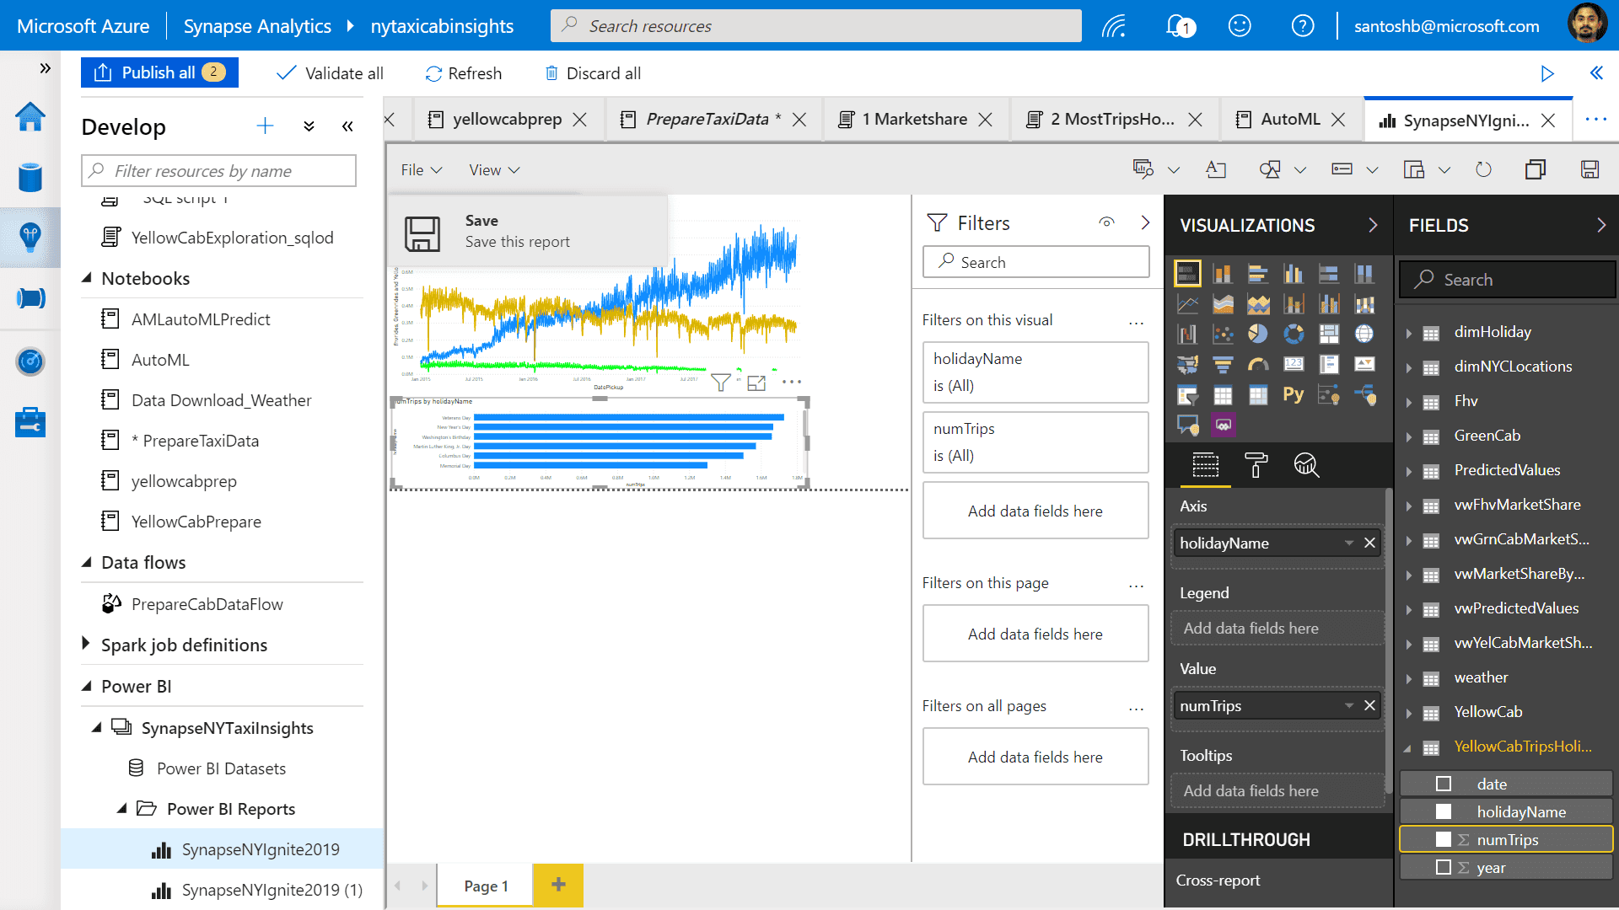Select the Page 1 report tab
1619x910 pixels.
click(486, 886)
